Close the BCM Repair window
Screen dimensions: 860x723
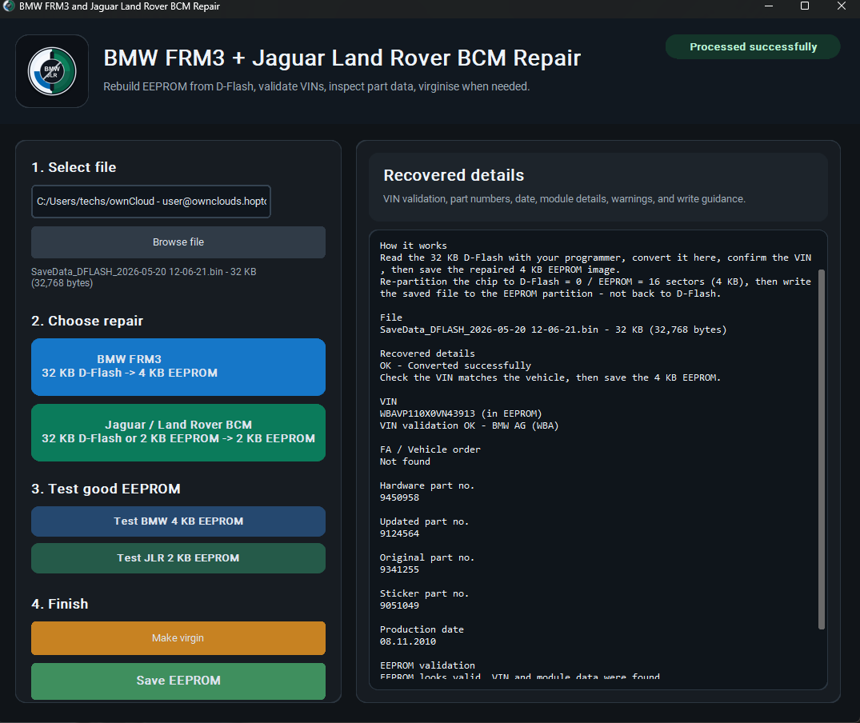[x=842, y=6]
